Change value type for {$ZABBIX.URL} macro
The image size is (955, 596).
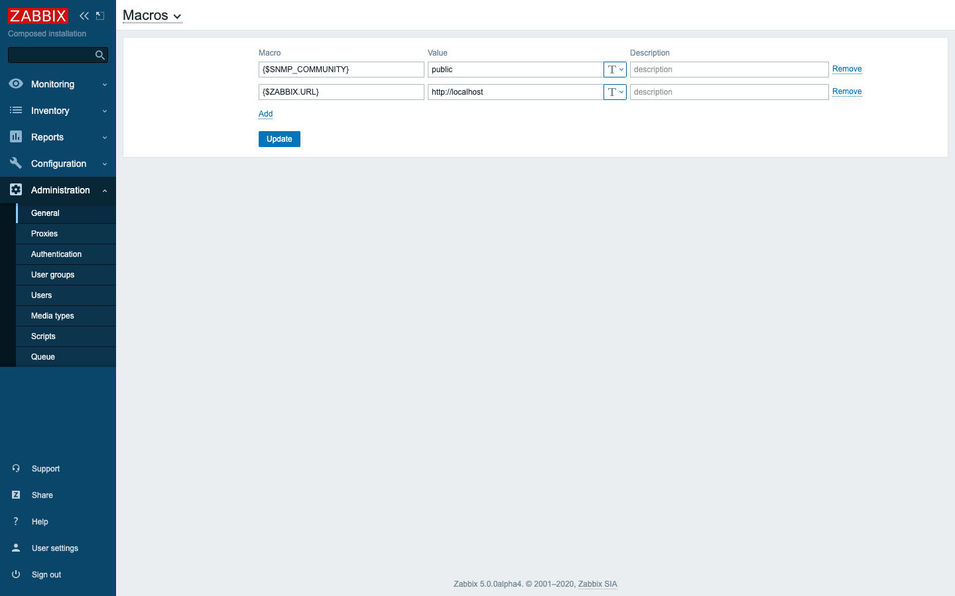[615, 92]
